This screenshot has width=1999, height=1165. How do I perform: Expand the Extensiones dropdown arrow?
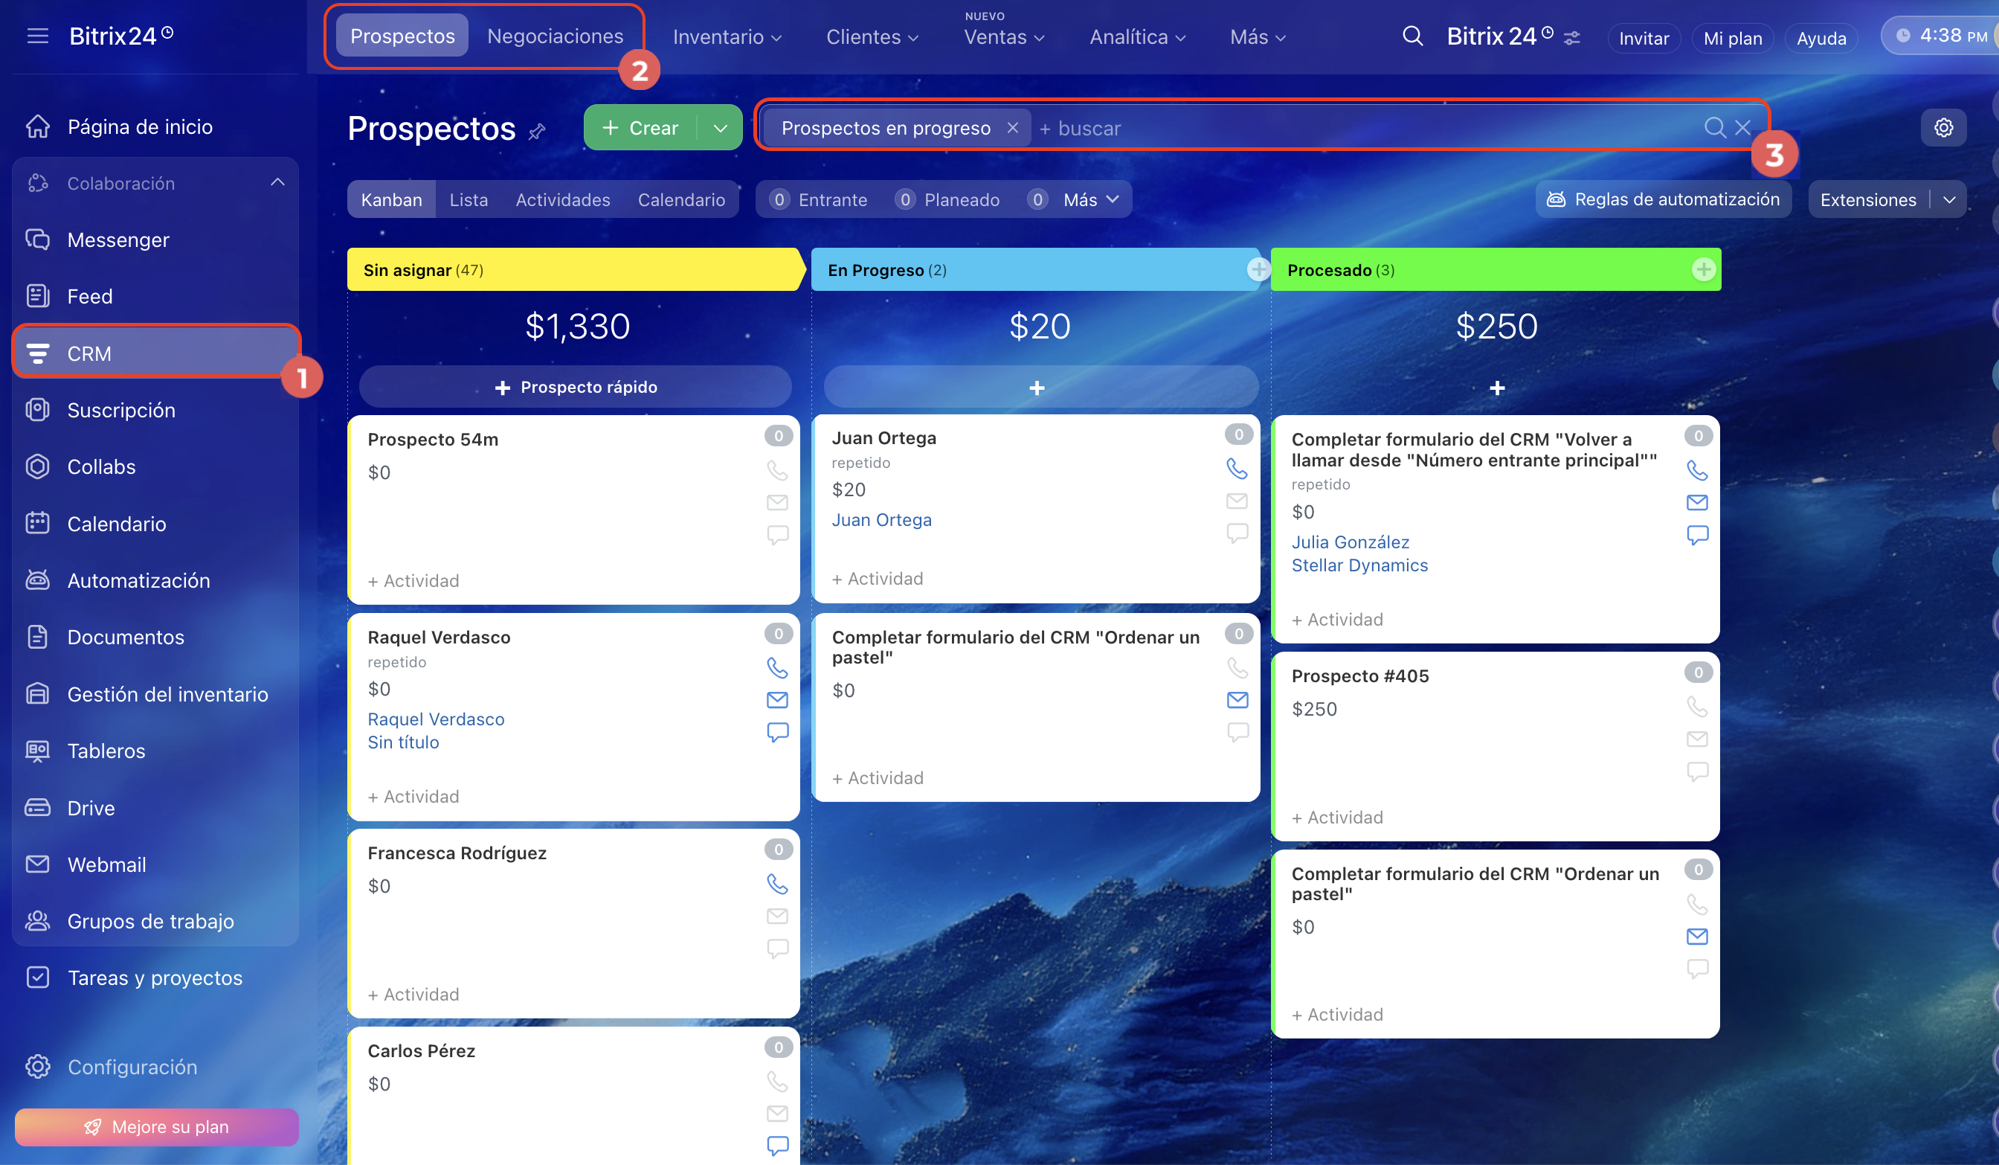point(1949,200)
